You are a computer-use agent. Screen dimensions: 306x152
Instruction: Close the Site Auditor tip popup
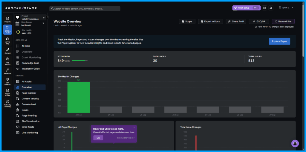tap(134, 128)
